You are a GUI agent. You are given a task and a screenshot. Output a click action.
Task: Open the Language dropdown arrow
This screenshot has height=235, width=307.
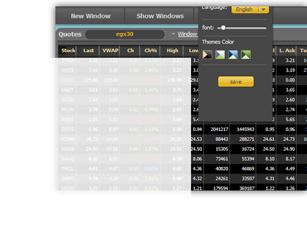click(x=264, y=10)
